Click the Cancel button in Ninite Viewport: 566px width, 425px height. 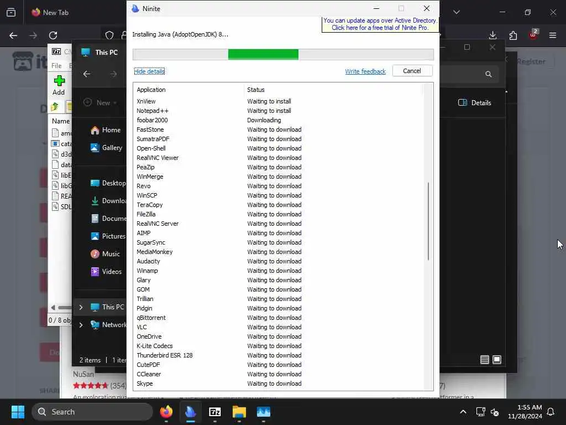tap(412, 71)
